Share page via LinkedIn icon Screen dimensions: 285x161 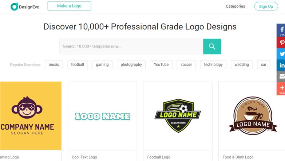[281, 65]
